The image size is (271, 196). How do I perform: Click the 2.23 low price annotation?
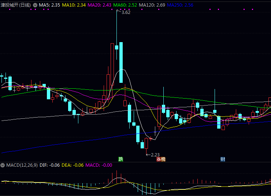pyautogui.click(x=155, y=155)
